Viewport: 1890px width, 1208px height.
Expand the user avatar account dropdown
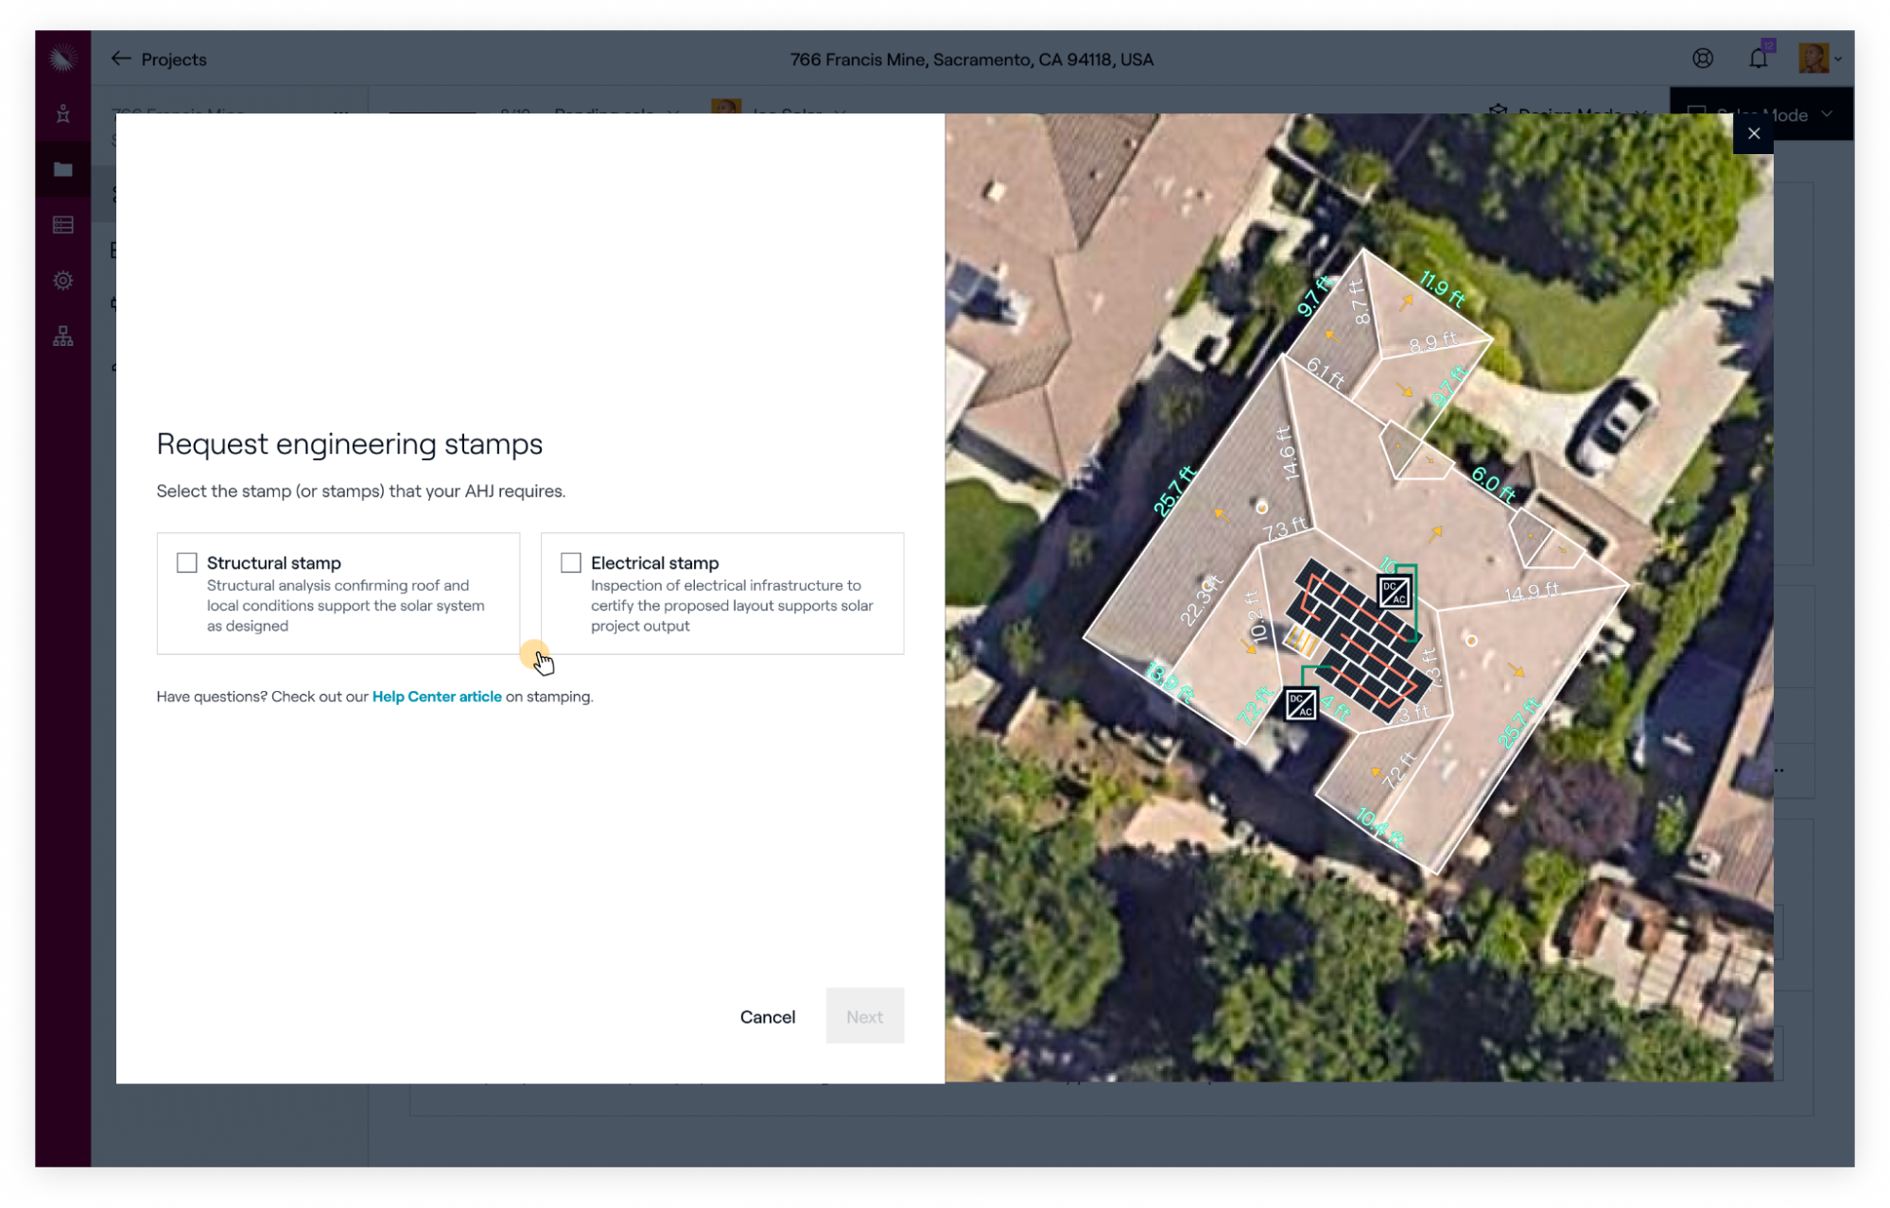click(1820, 59)
